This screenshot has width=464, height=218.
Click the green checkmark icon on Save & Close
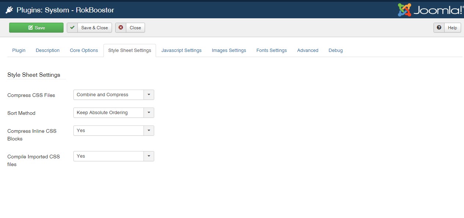[x=72, y=28]
